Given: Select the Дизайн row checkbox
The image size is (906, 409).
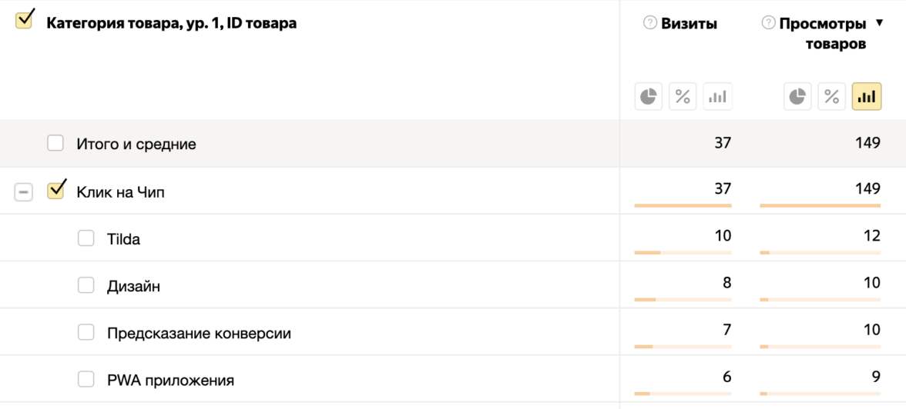Looking at the screenshot, I should coord(86,285).
